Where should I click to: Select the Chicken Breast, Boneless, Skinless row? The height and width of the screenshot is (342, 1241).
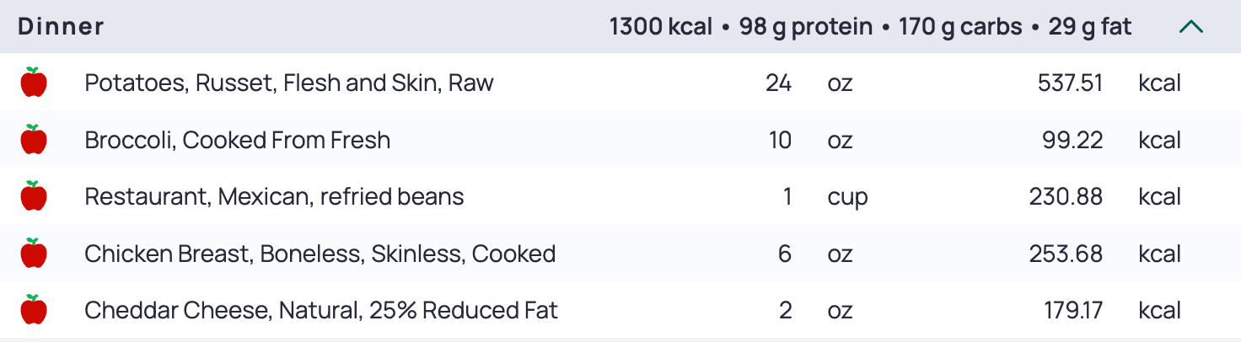pos(620,253)
